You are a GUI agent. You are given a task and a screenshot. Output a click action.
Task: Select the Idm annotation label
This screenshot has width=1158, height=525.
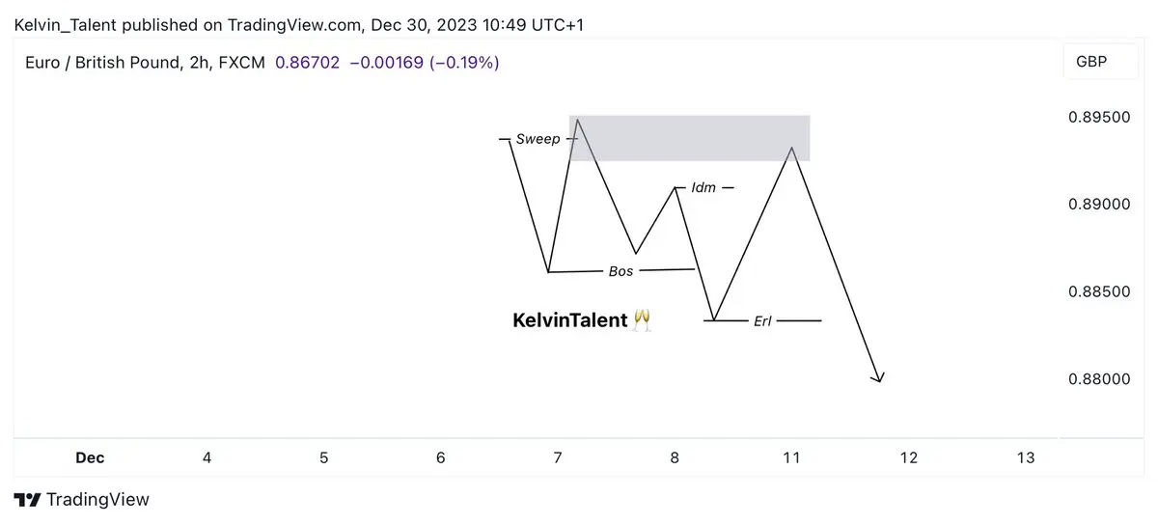704,187
